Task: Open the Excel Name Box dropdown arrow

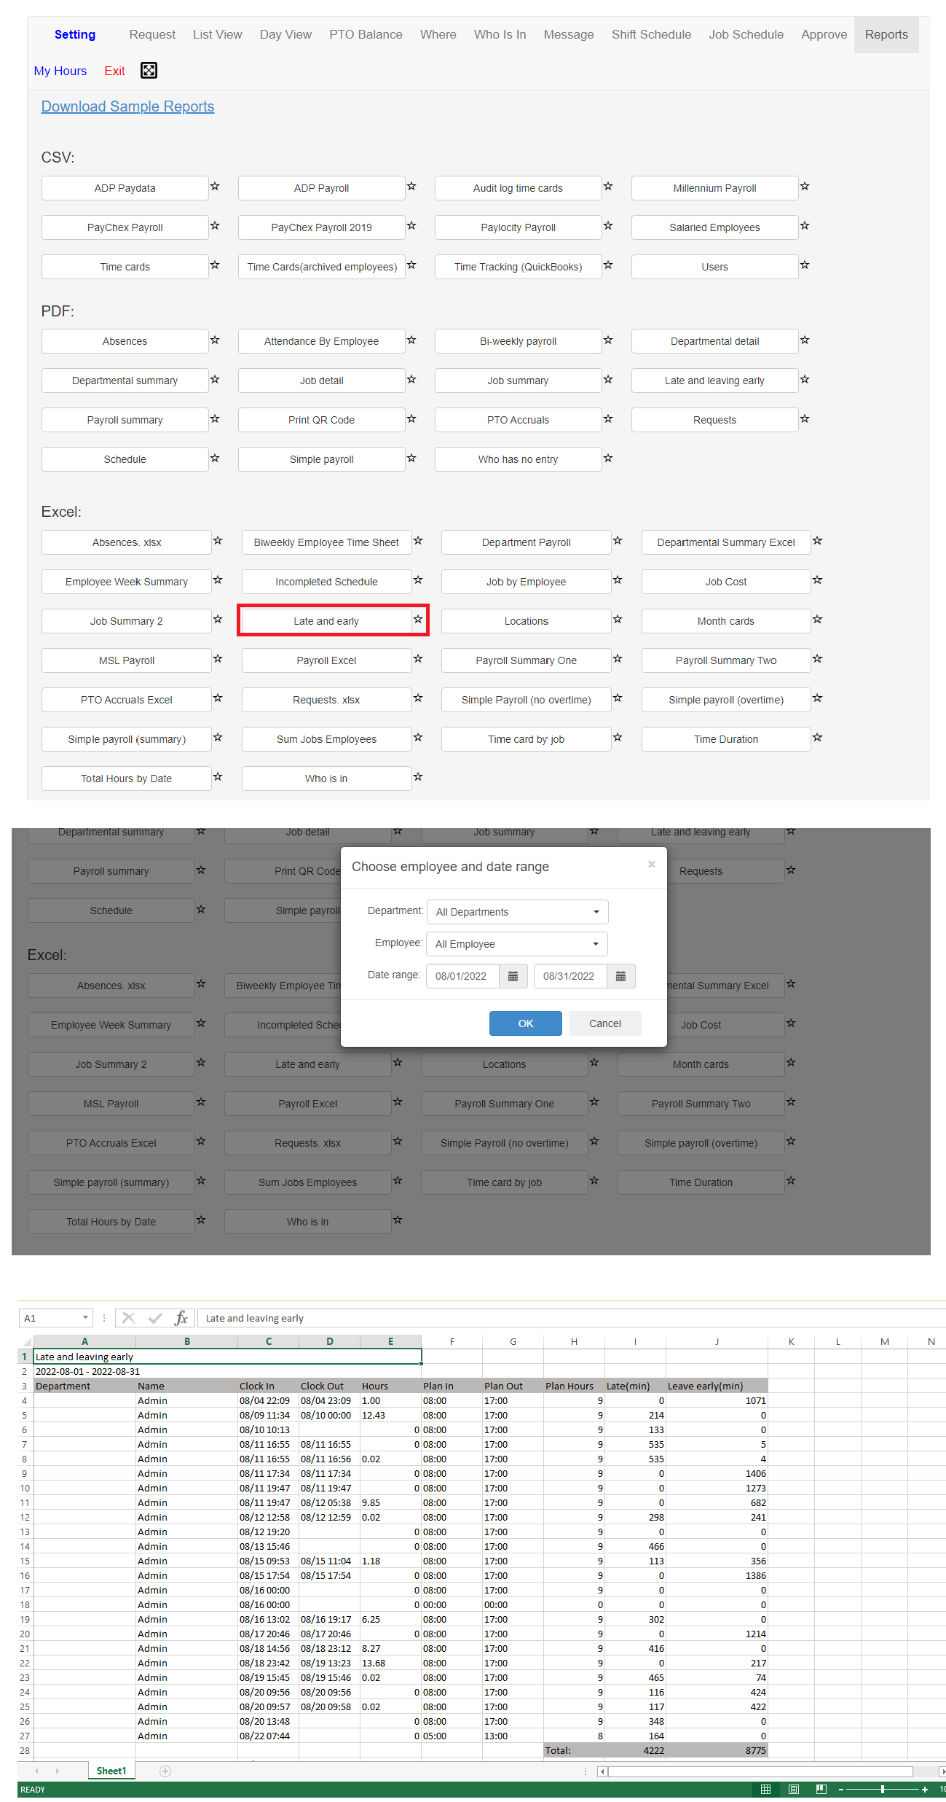Action: 85,1318
